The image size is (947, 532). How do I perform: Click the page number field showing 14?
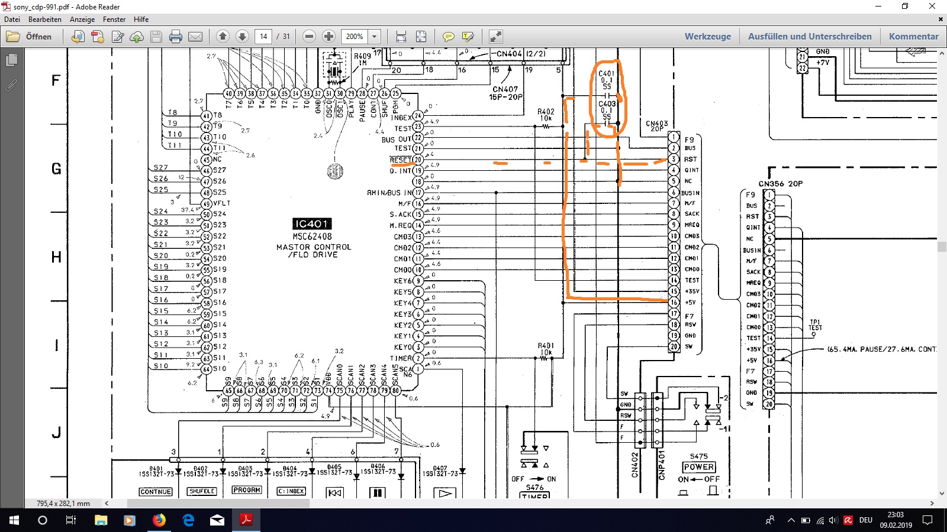point(263,37)
